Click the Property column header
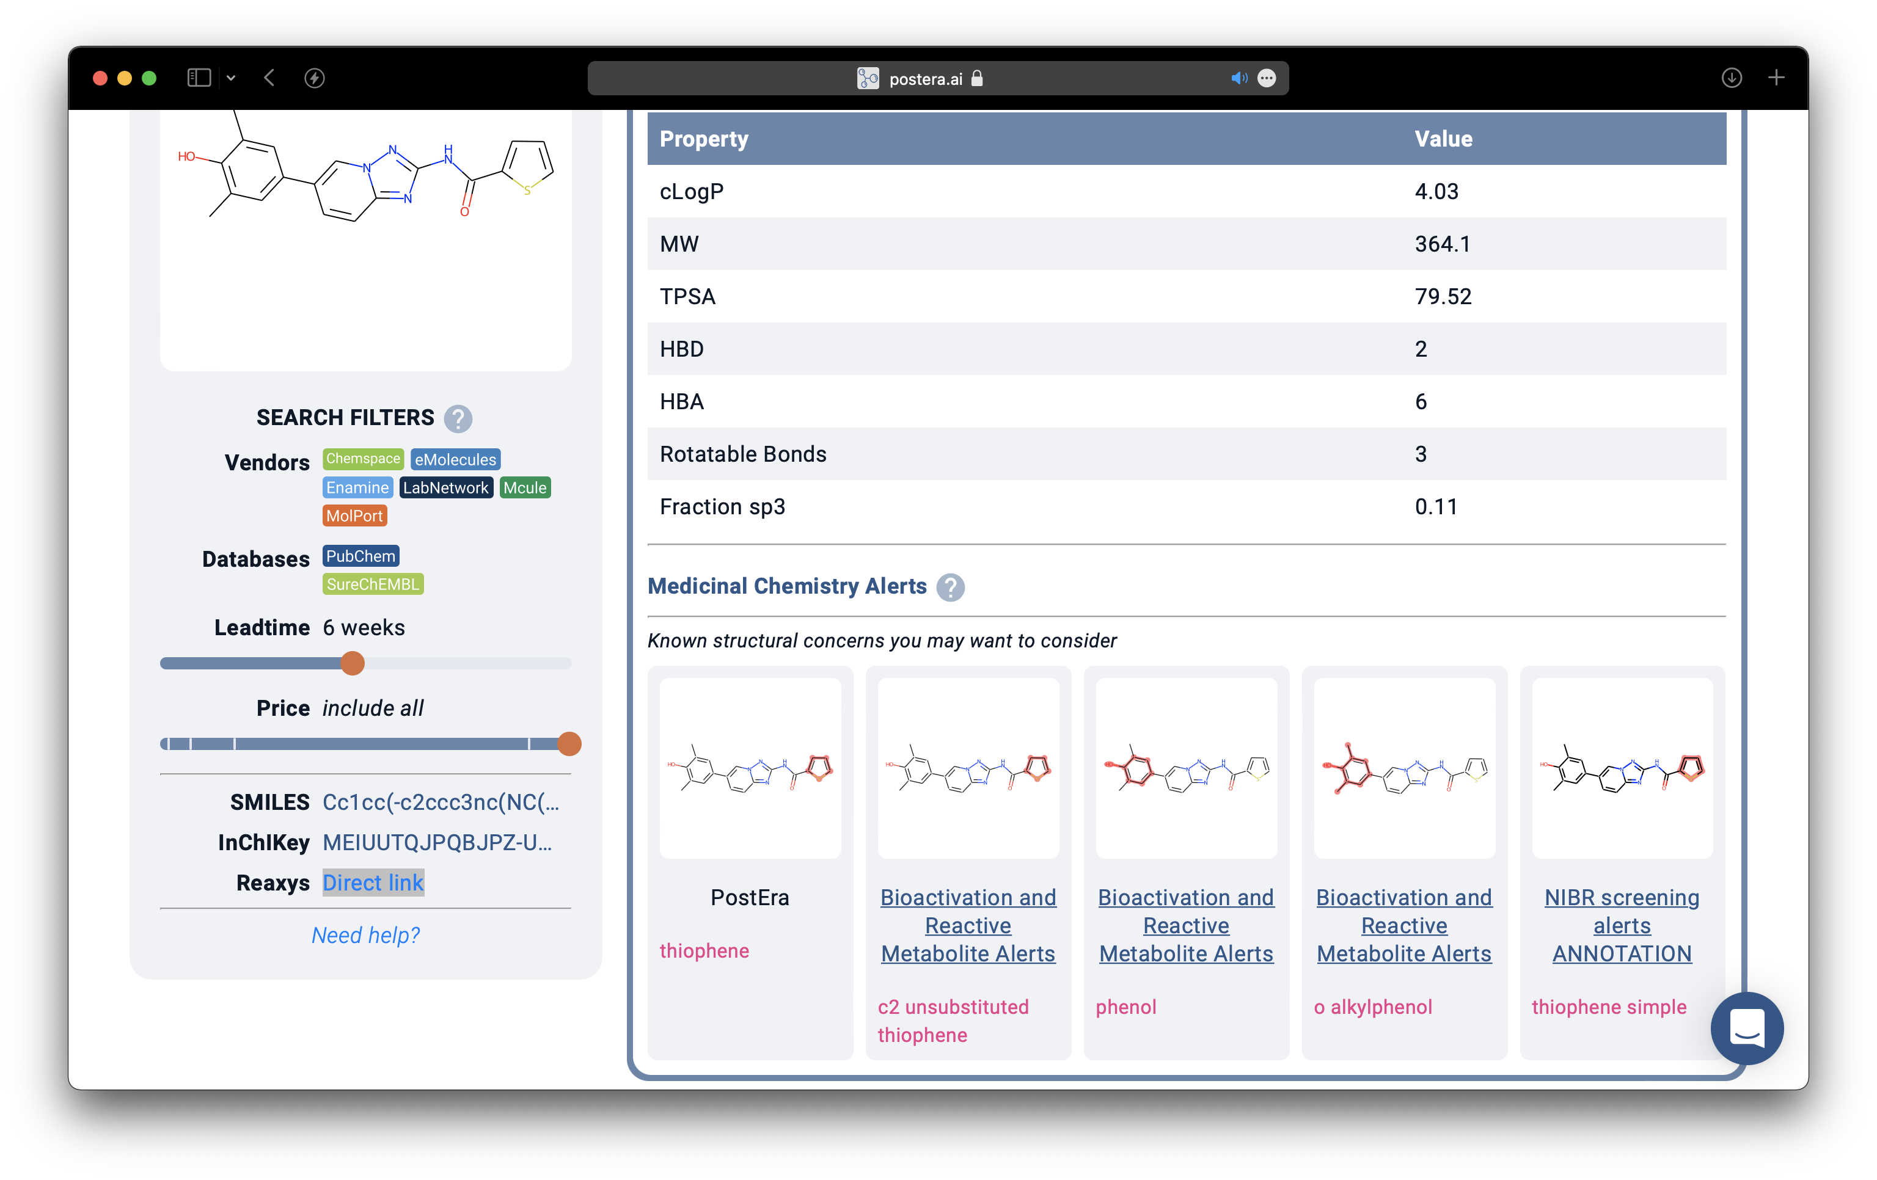 point(704,139)
